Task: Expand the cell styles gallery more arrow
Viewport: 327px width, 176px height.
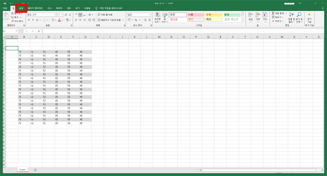Action: tap(242, 21)
